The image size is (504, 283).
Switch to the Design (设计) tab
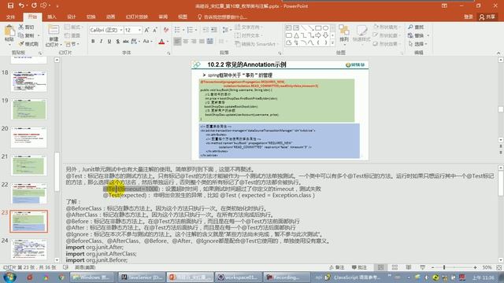pyautogui.click(x=72, y=17)
